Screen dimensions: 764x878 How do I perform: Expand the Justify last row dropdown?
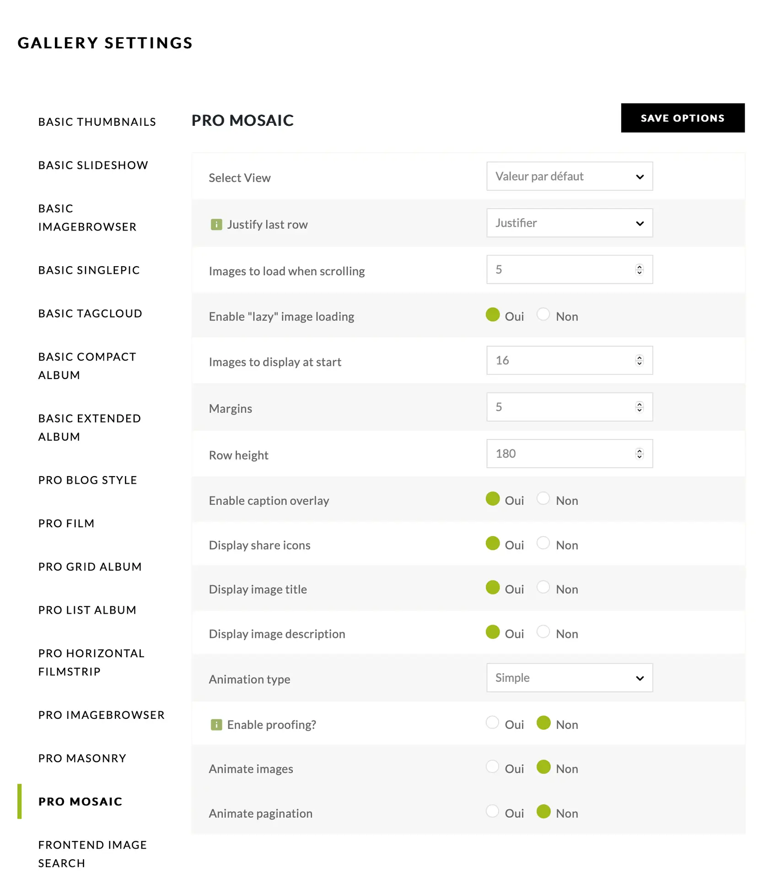(569, 223)
